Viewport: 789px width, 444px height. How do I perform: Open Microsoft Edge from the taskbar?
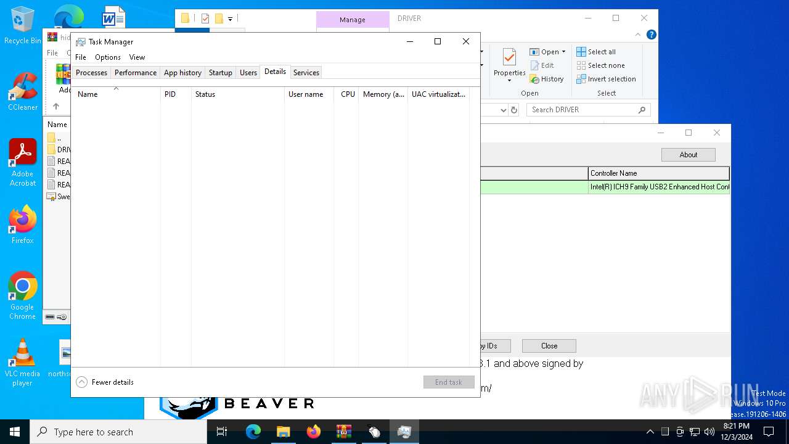coord(253,432)
